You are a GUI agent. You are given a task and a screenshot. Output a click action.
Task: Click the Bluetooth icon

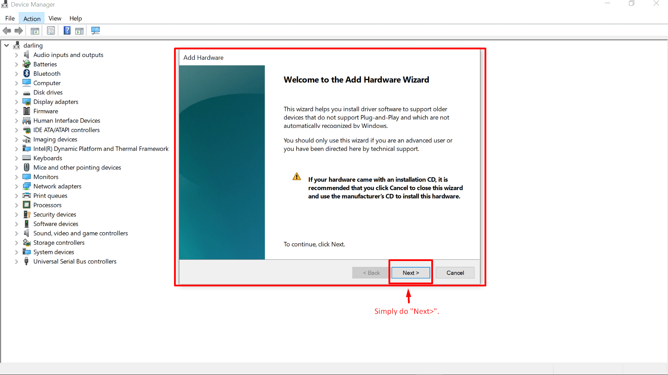click(26, 73)
